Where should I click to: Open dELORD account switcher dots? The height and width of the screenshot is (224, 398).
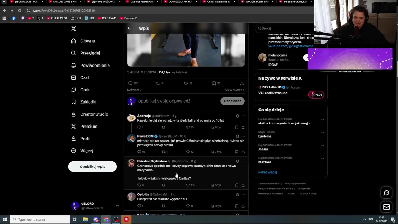point(118,206)
